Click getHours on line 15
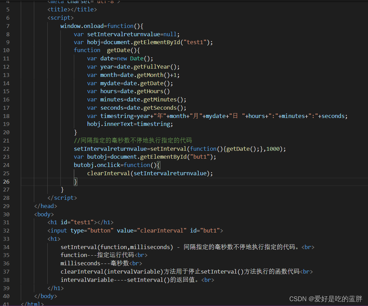Screen dimensions: 368x306 pyautogui.click(x=150, y=91)
